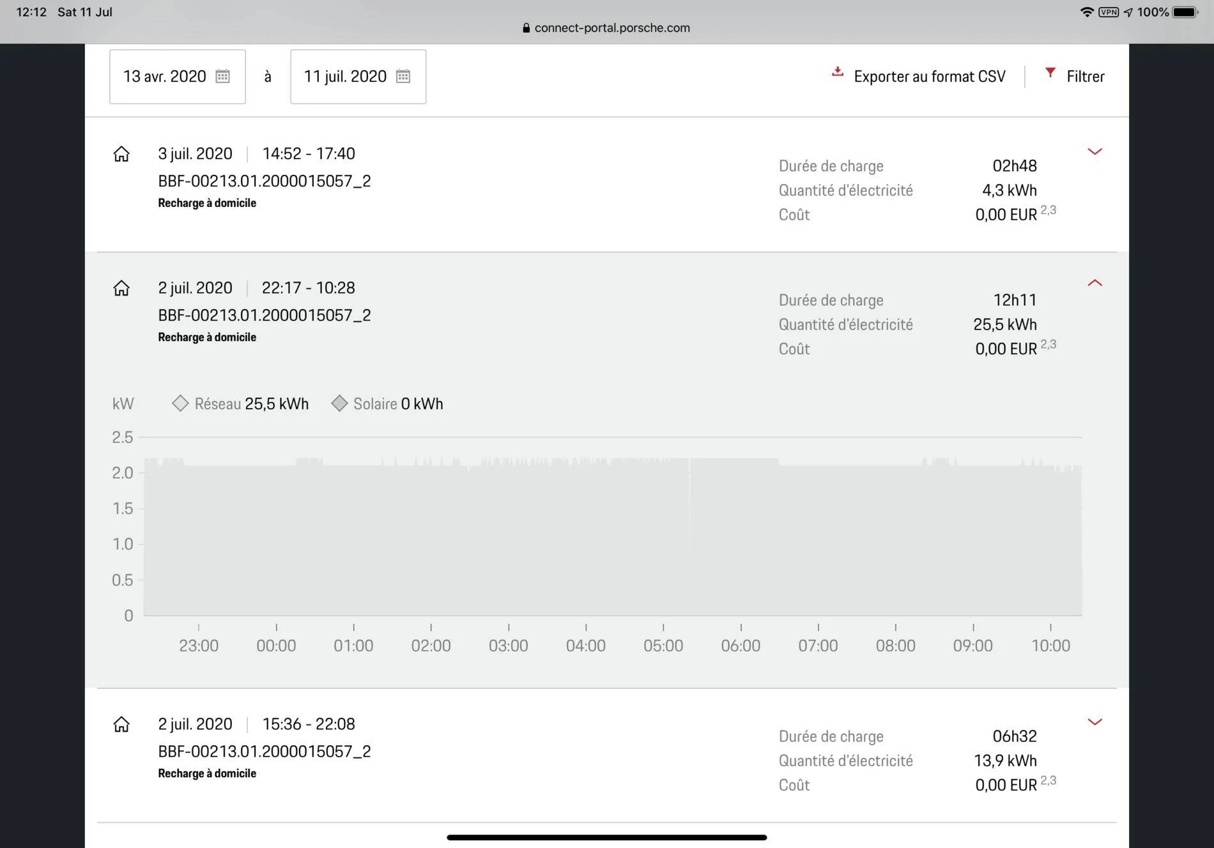The width and height of the screenshot is (1214, 848).
Task: Click "12:12" clock in status bar
Action: 31,12
